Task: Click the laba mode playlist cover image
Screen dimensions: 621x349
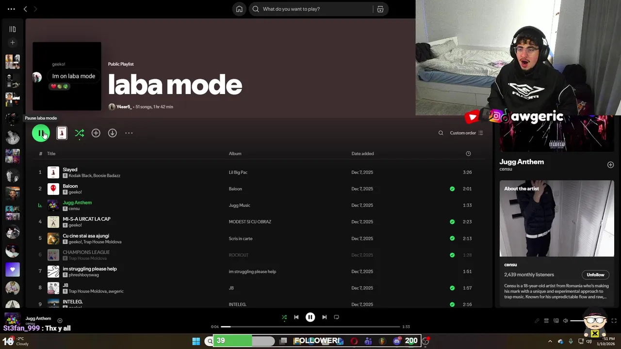Action: (67, 76)
